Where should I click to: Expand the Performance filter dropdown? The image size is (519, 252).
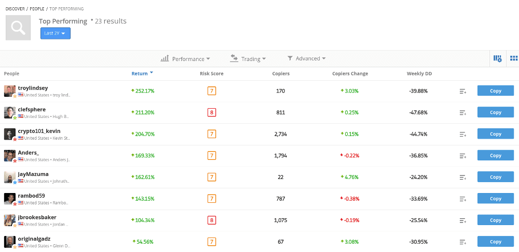coord(185,58)
